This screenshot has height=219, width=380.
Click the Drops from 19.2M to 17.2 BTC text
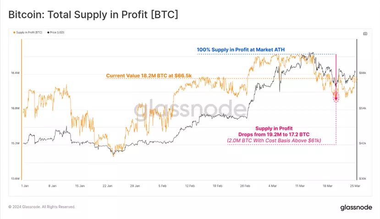pyautogui.click(x=274, y=134)
